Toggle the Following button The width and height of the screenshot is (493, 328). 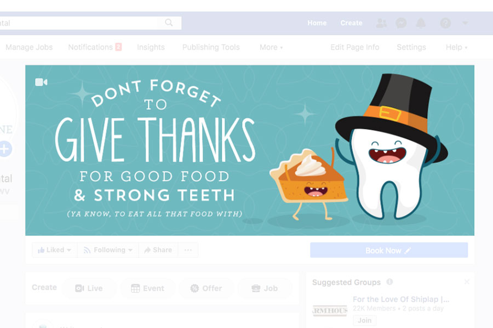(x=108, y=250)
